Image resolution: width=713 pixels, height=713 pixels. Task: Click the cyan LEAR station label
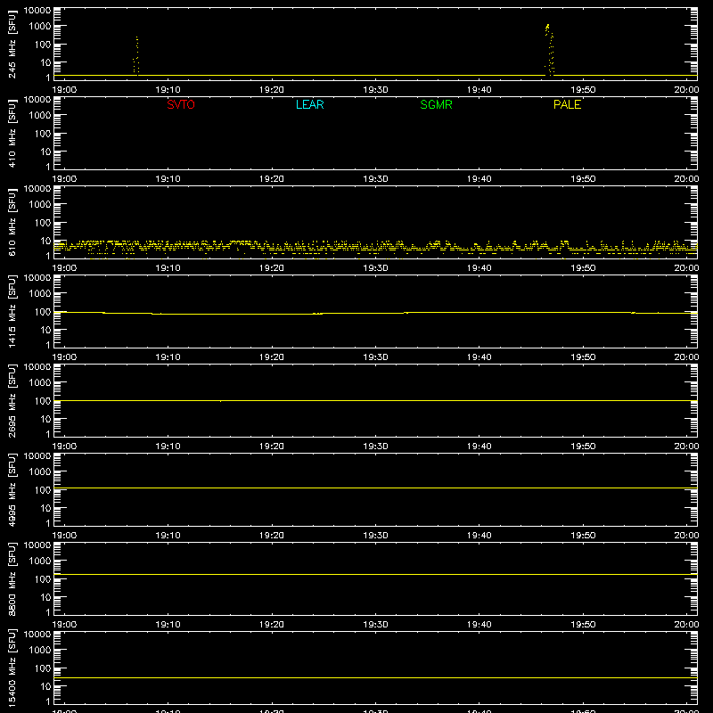click(x=309, y=104)
